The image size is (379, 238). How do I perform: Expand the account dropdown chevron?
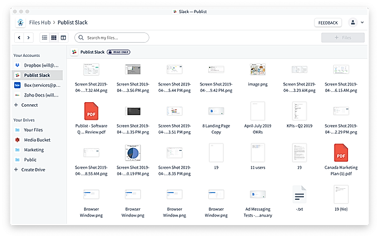362,23
